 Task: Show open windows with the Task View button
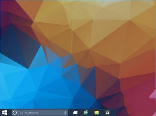coord(76,113)
